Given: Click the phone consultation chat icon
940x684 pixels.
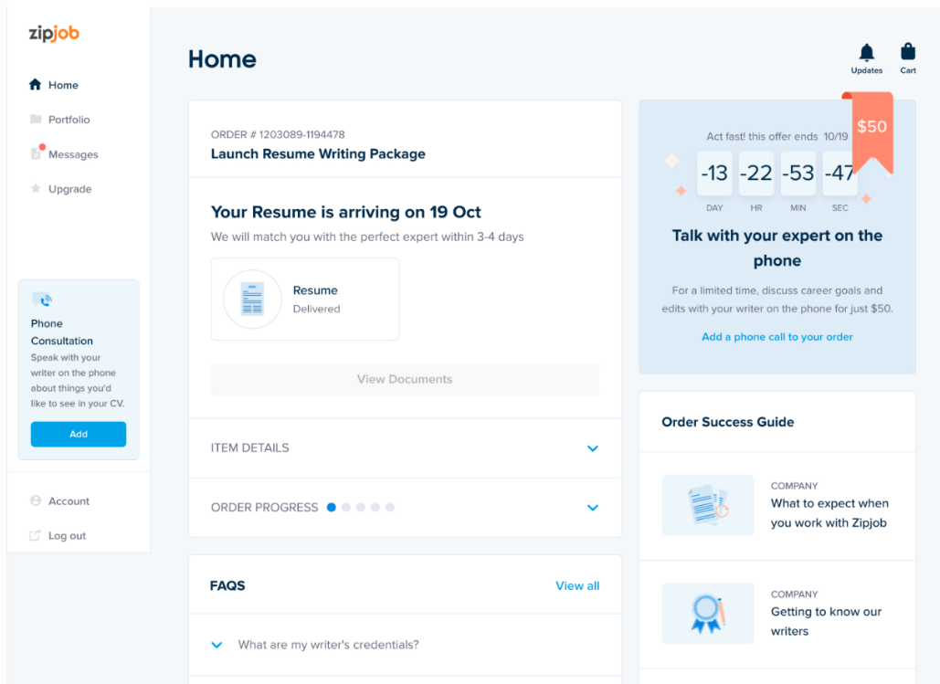Looking at the screenshot, I should [42, 300].
